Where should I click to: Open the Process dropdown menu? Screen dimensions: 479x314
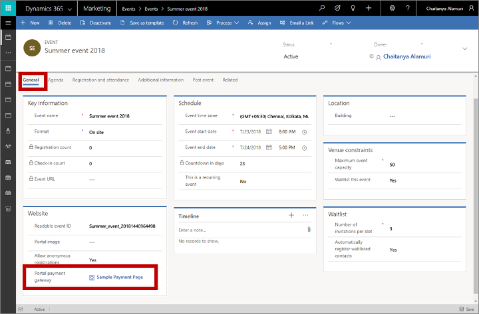[x=223, y=23]
